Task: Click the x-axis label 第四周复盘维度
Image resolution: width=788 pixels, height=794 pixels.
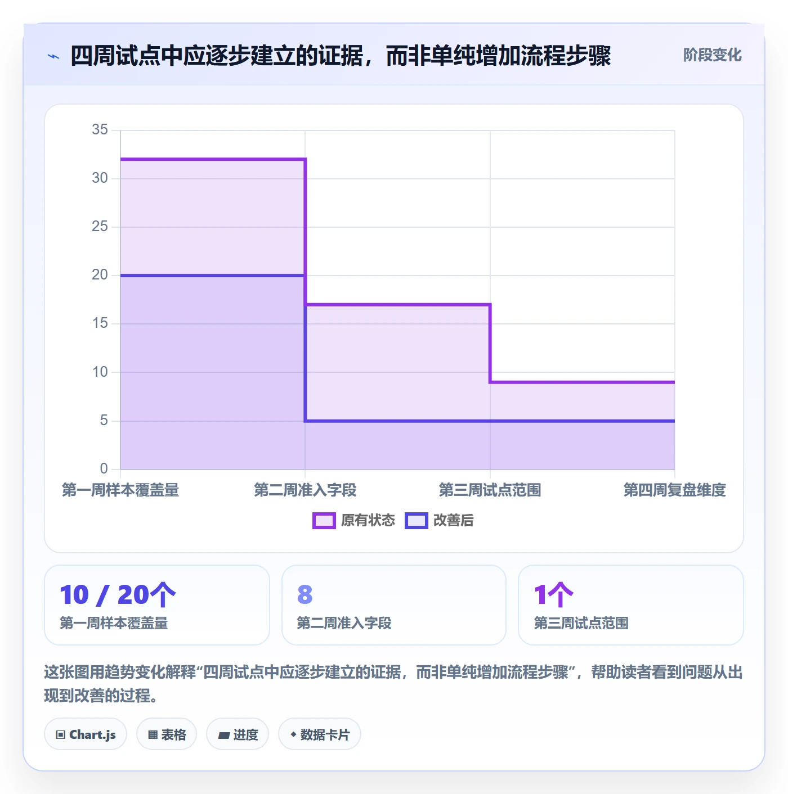Action: pyautogui.click(x=674, y=490)
